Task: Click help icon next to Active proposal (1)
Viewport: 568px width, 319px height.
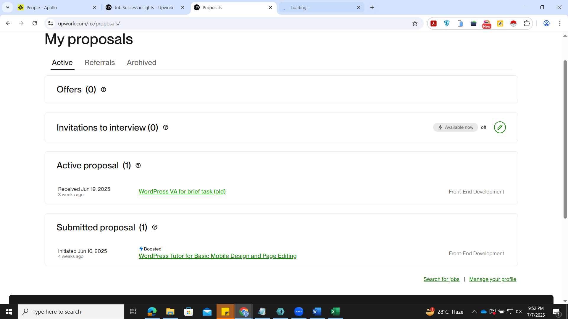Action: coord(138,165)
